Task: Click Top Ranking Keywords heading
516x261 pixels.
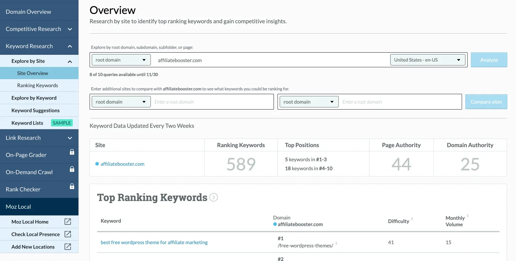Action: coord(152,197)
